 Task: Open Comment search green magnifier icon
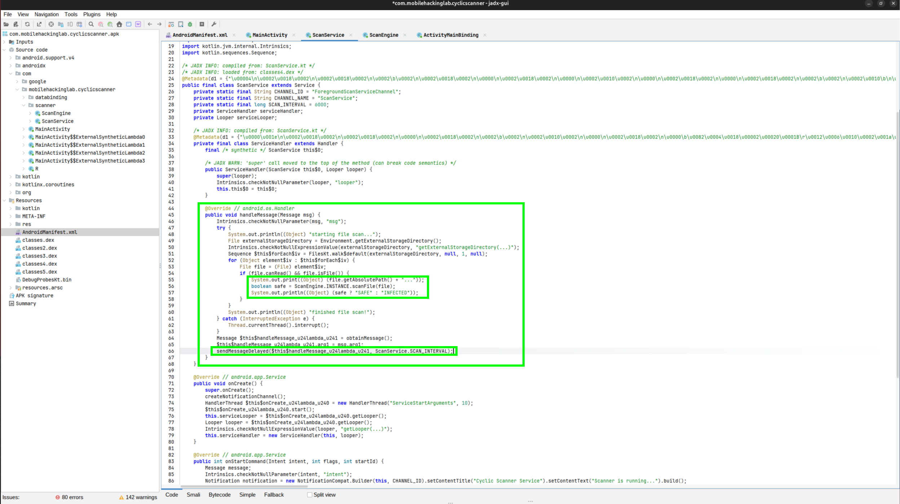110,24
